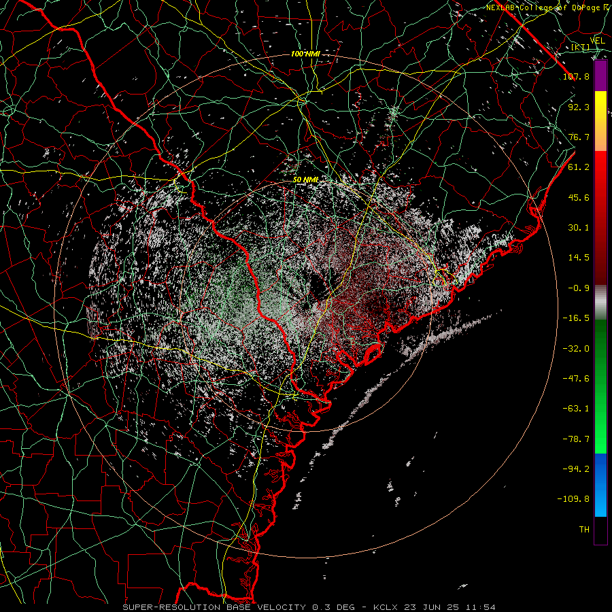
Task: Click the VEL legend title
Action: 597,41
